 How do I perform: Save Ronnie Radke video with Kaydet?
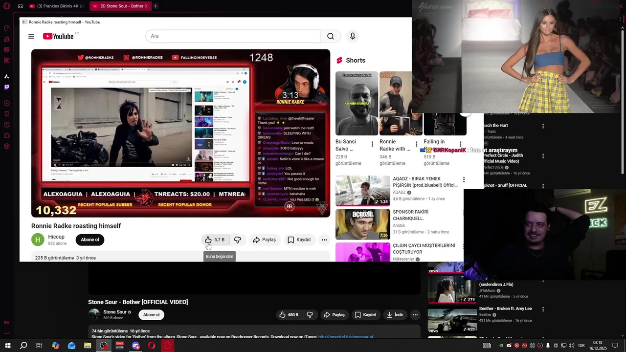pyautogui.click(x=299, y=240)
